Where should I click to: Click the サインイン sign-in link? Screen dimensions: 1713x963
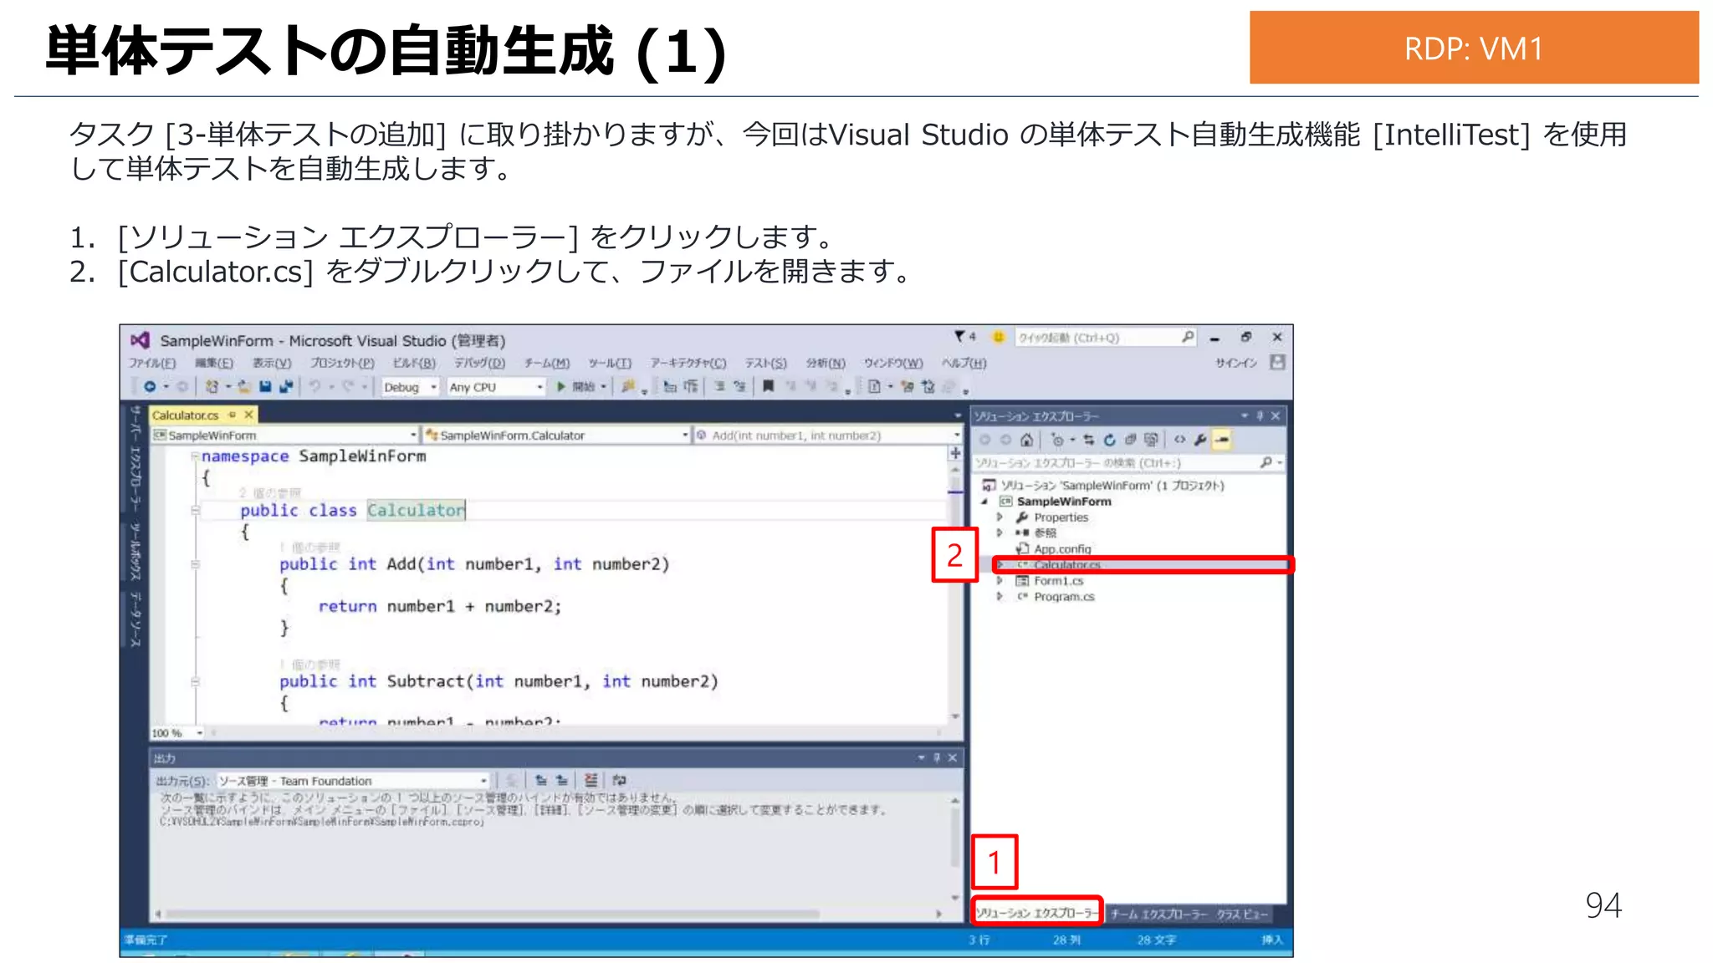1236,363
